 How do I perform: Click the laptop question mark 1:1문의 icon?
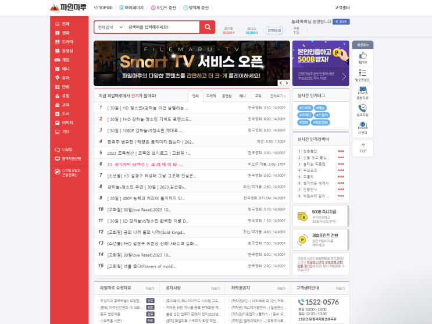pyautogui.click(x=363, y=126)
